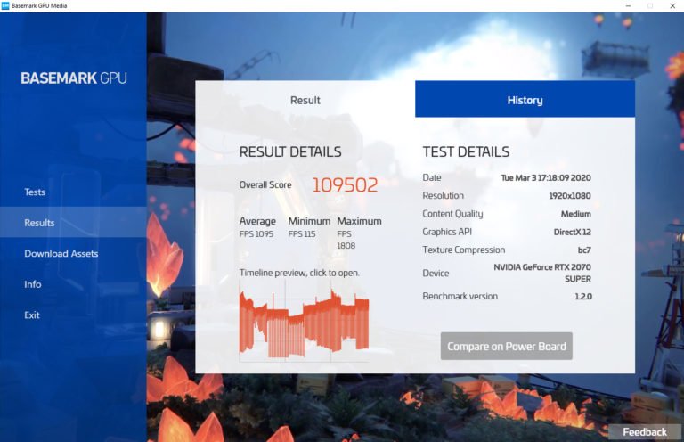Select the Minimum FPS 115 value

302,233
